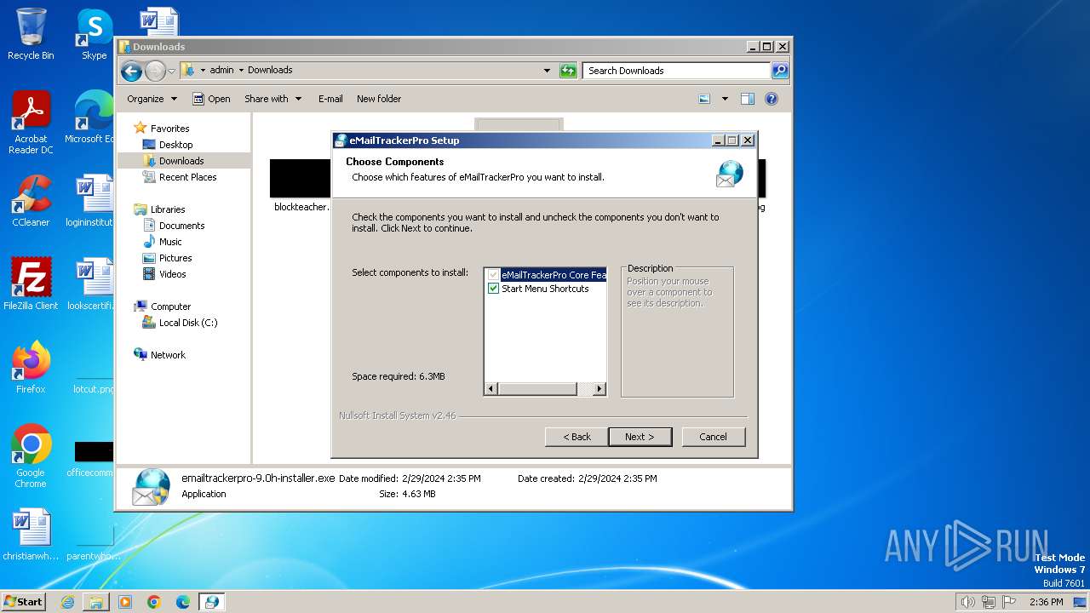Viewport: 1090px width, 613px height.
Task: Cancel the eMailTrackerPro setup
Action: point(714,437)
